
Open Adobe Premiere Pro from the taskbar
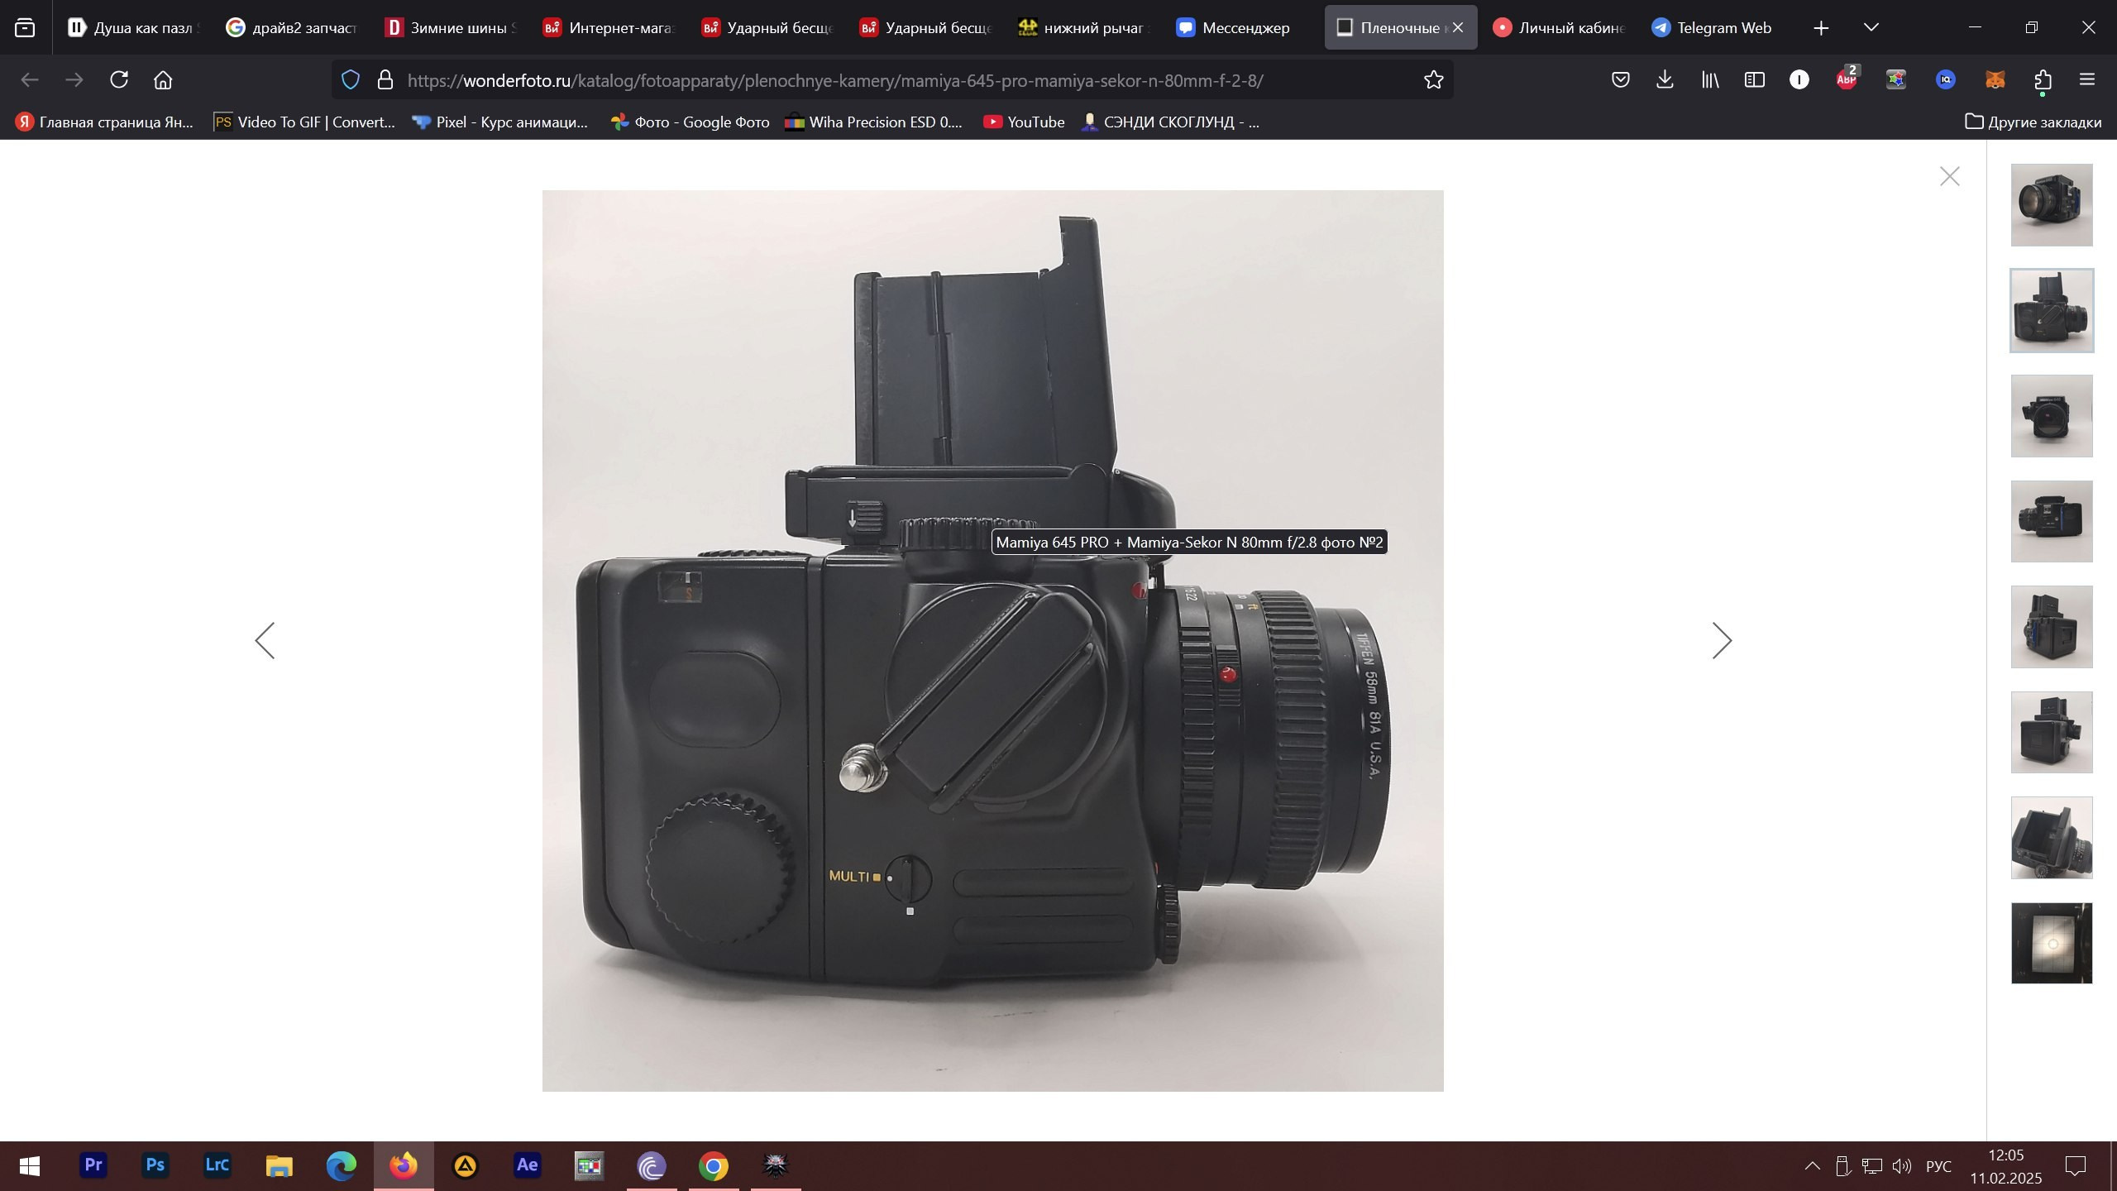93,1165
